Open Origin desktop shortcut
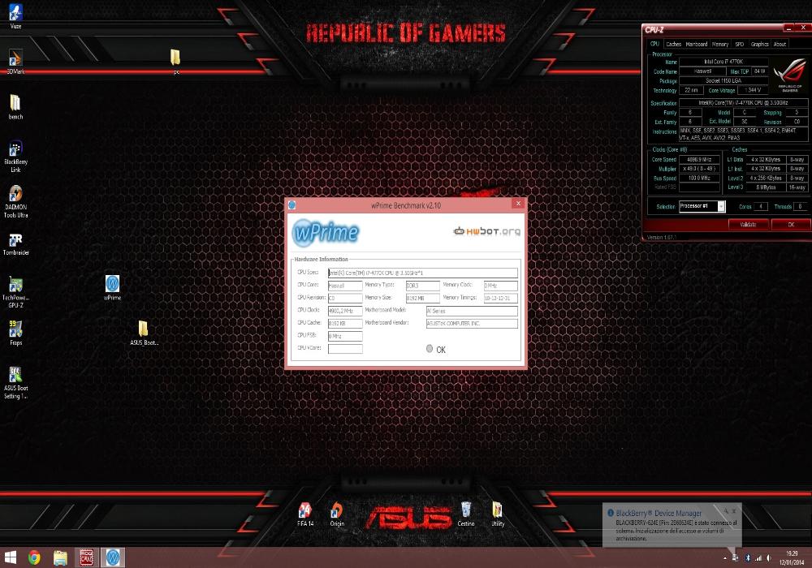This screenshot has height=568, width=812. coord(337,514)
